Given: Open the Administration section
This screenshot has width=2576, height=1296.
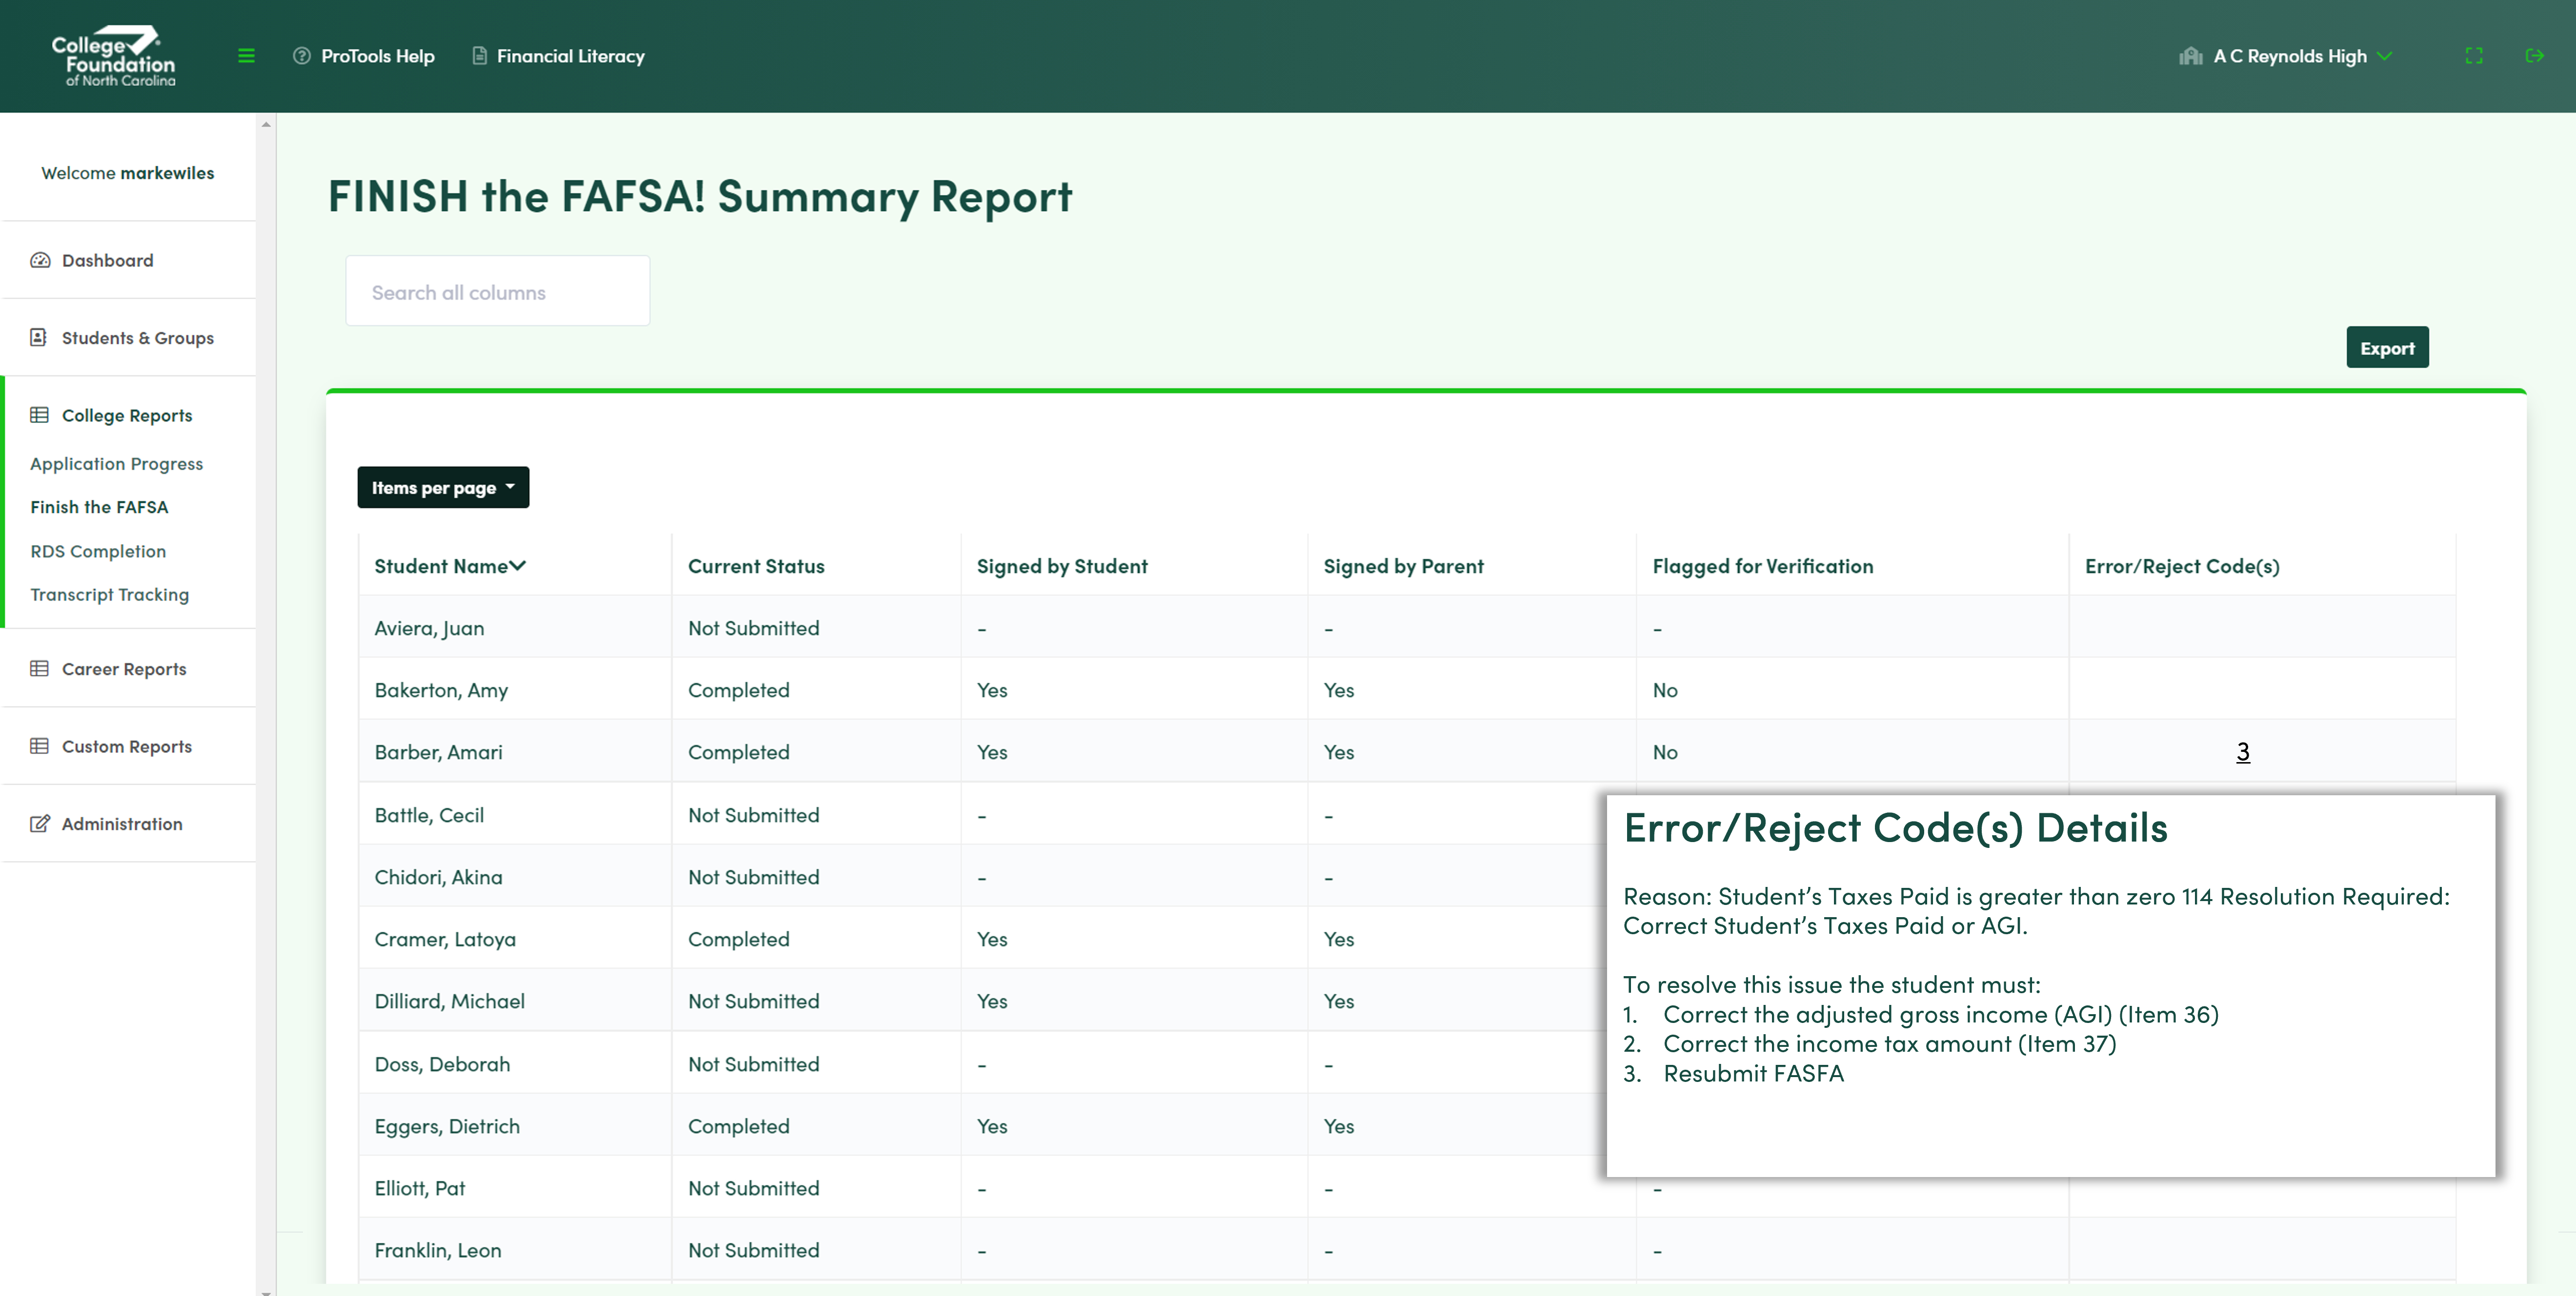Looking at the screenshot, I should point(122,824).
